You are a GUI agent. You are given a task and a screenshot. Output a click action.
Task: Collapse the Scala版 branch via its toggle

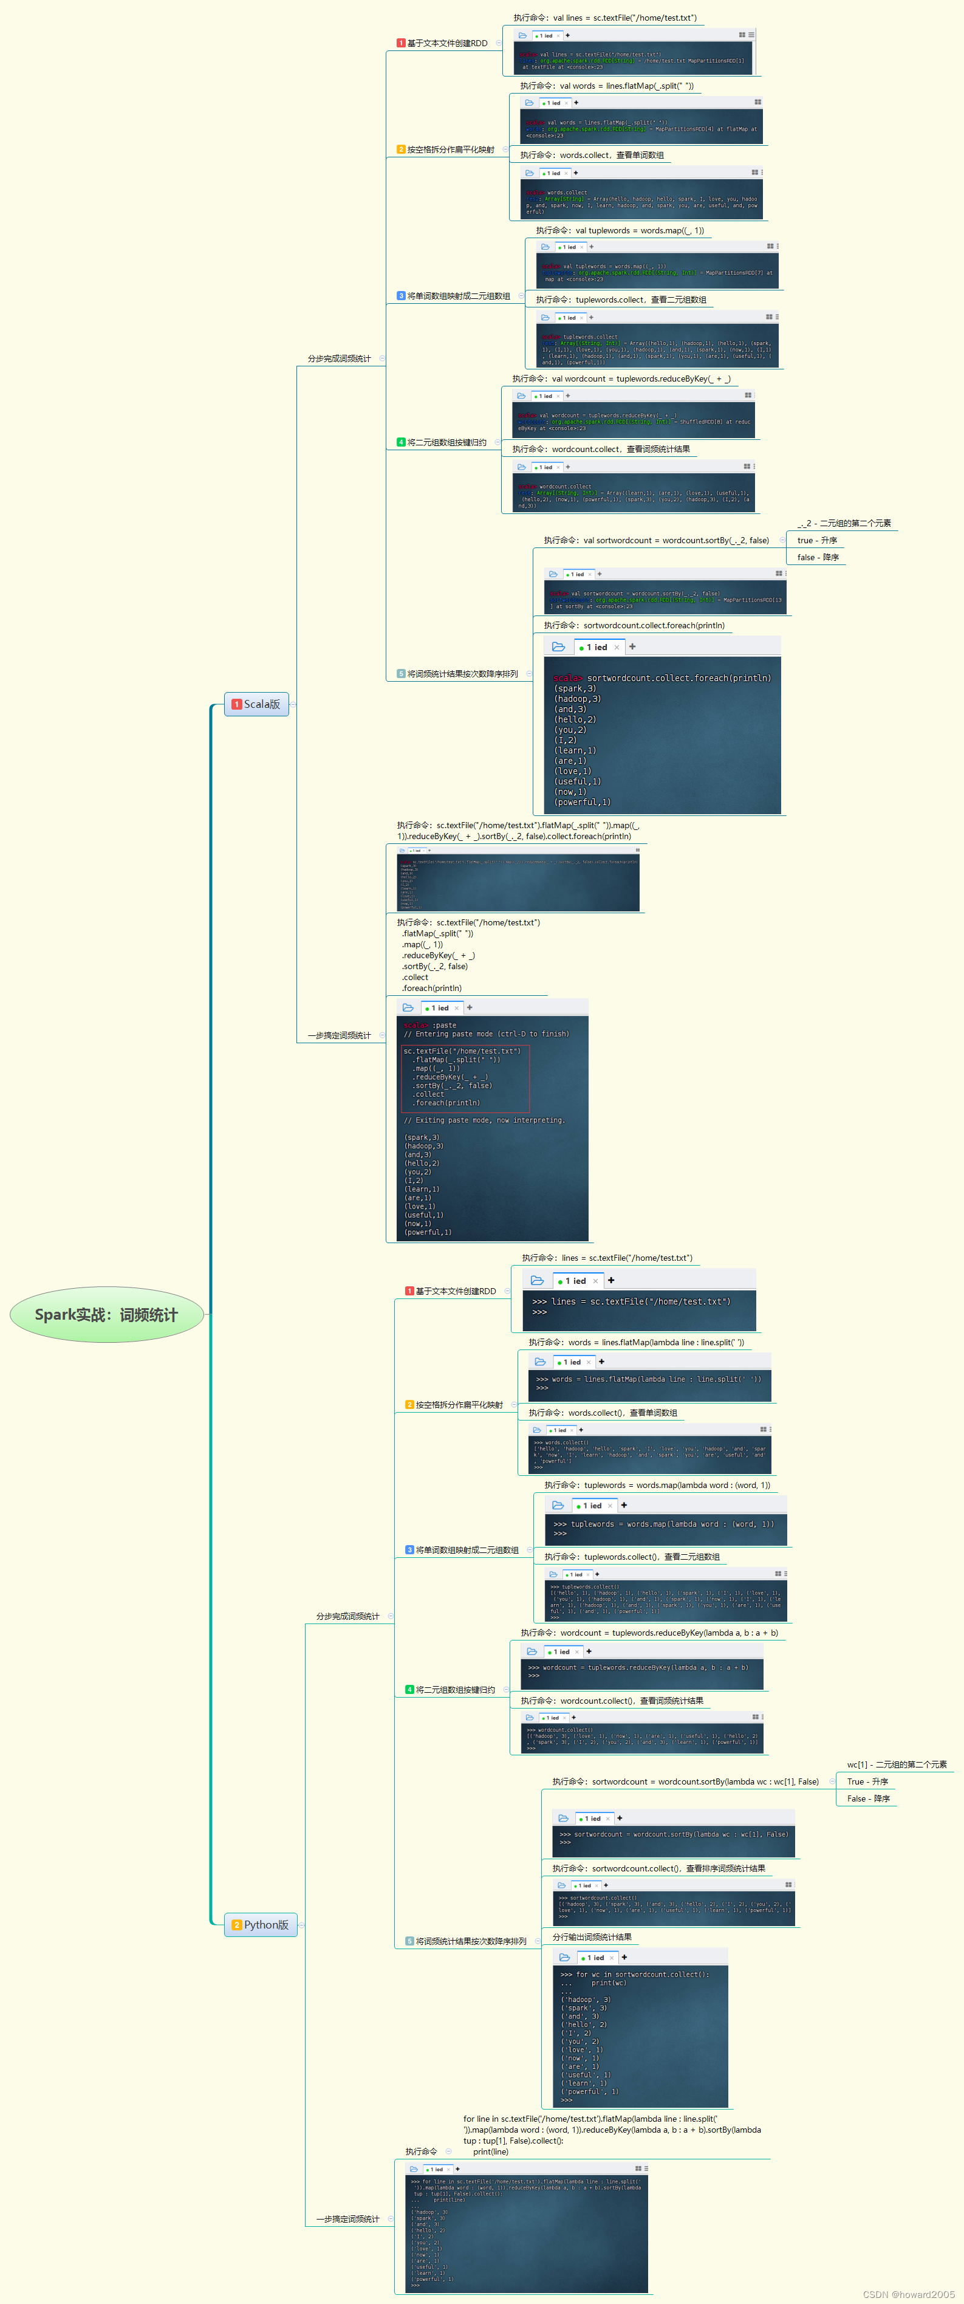[x=293, y=704]
